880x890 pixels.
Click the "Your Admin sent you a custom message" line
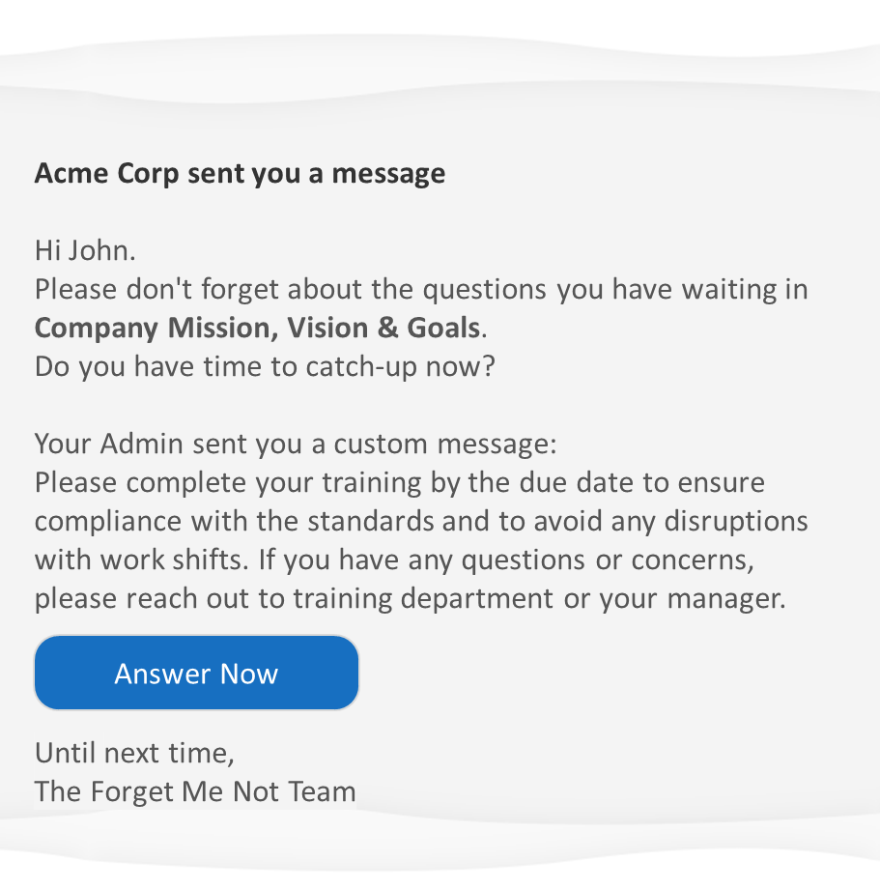click(x=296, y=445)
